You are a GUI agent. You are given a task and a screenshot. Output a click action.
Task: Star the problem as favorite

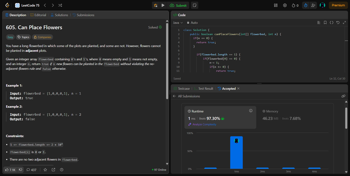tap(45, 170)
